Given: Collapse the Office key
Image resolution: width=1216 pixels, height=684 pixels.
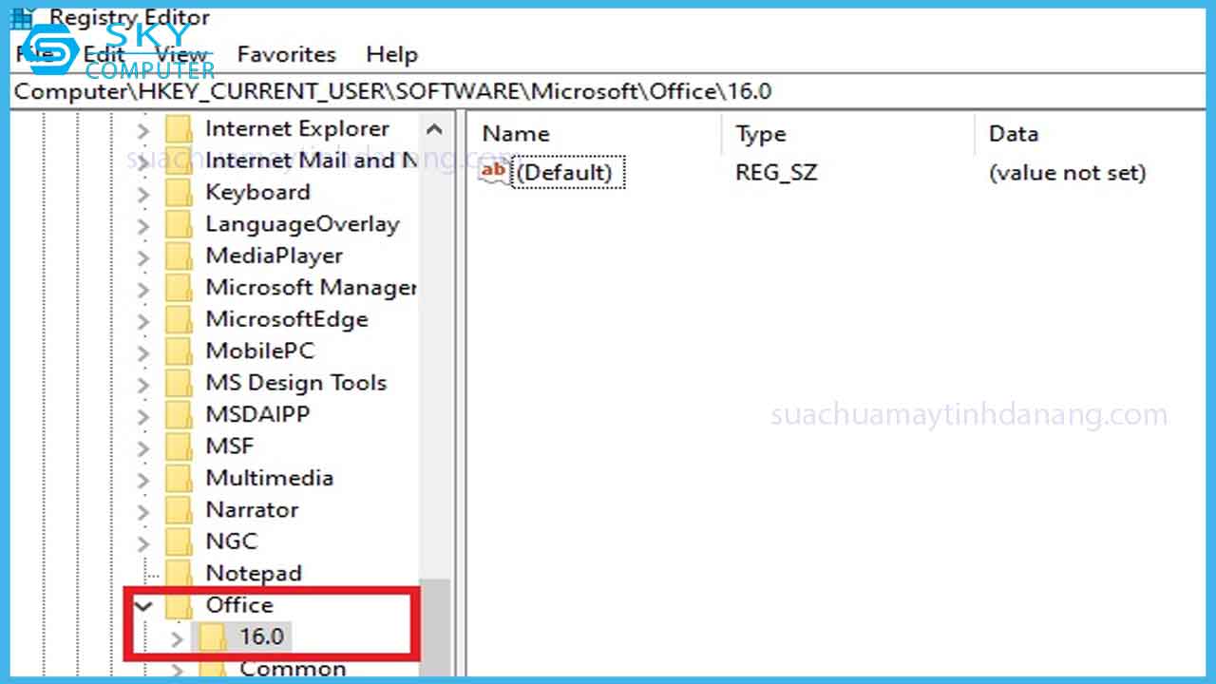Looking at the screenshot, I should pyautogui.click(x=143, y=605).
